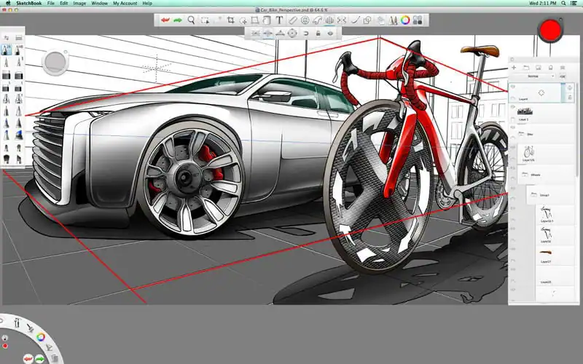Viewport: 583px width, 364px height.
Task: Toggle the lock icon on Layer4
Action: (570, 98)
